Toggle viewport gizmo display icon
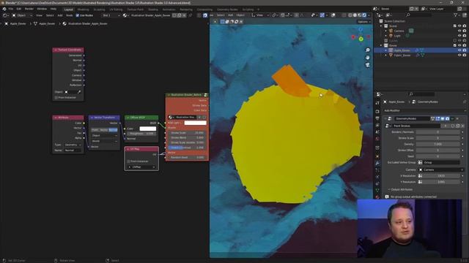 [322, 15]
